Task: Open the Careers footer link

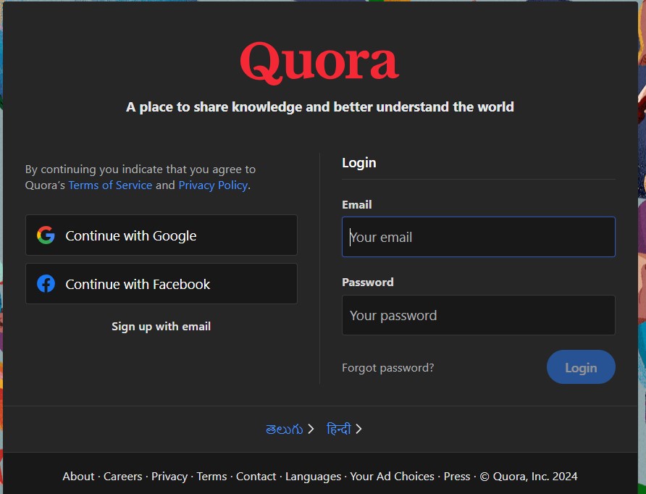Action: click(123, 476)
